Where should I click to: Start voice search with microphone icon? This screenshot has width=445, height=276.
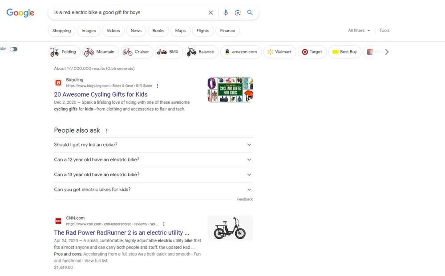(x=225, y=12)
